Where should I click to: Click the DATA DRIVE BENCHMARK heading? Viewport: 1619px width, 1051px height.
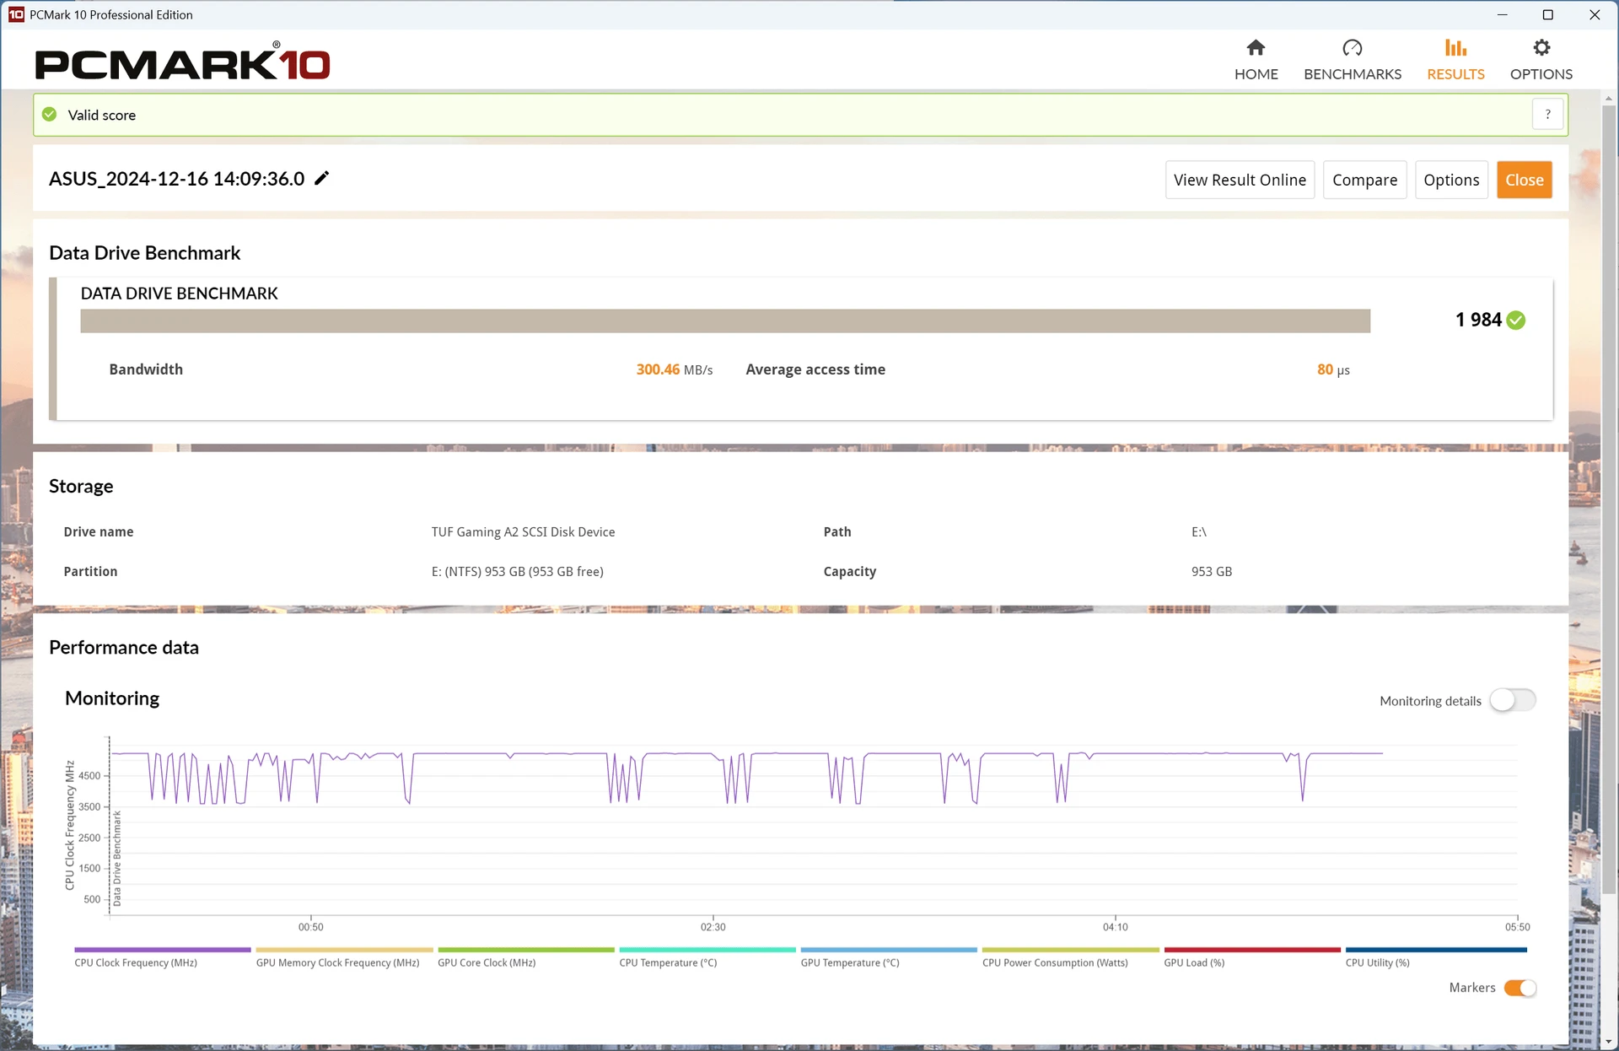[x=179, y=294]
